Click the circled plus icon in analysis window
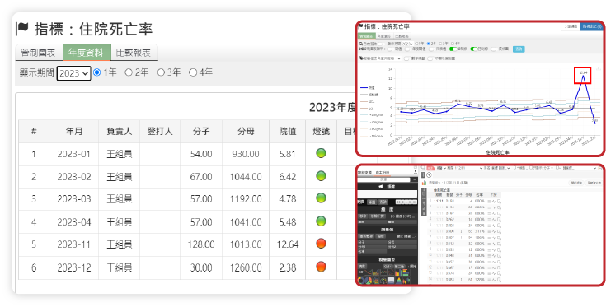The height and width of the screenshot is (307, 606). (x=429, y=174)
